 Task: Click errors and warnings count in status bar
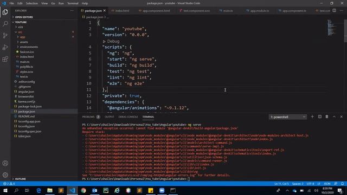click(9, 184)
